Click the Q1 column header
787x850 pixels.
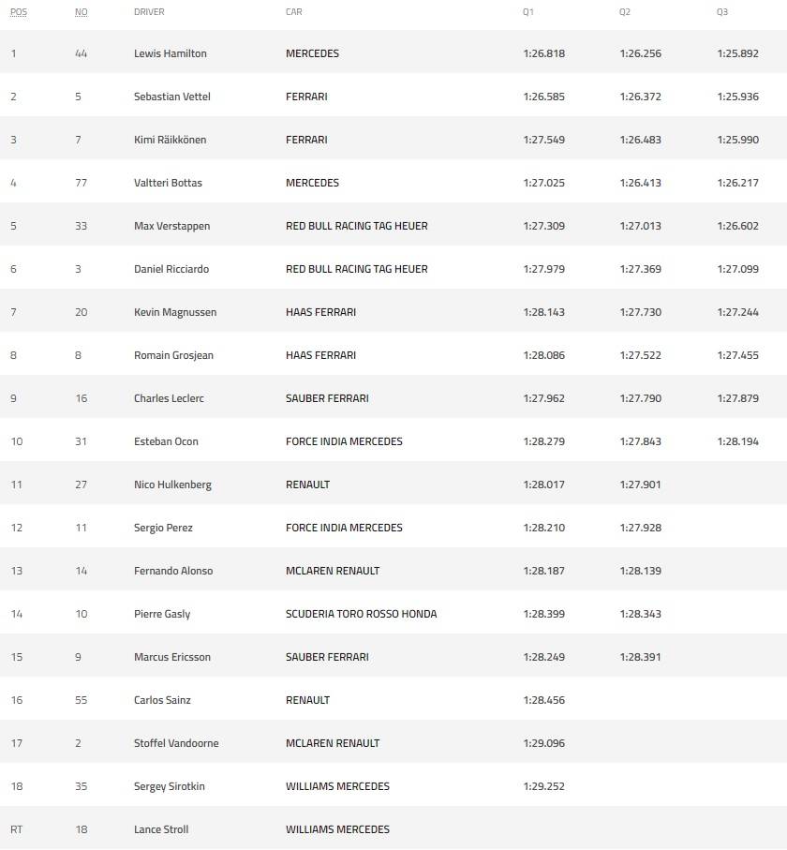click(x=528, y=12)
